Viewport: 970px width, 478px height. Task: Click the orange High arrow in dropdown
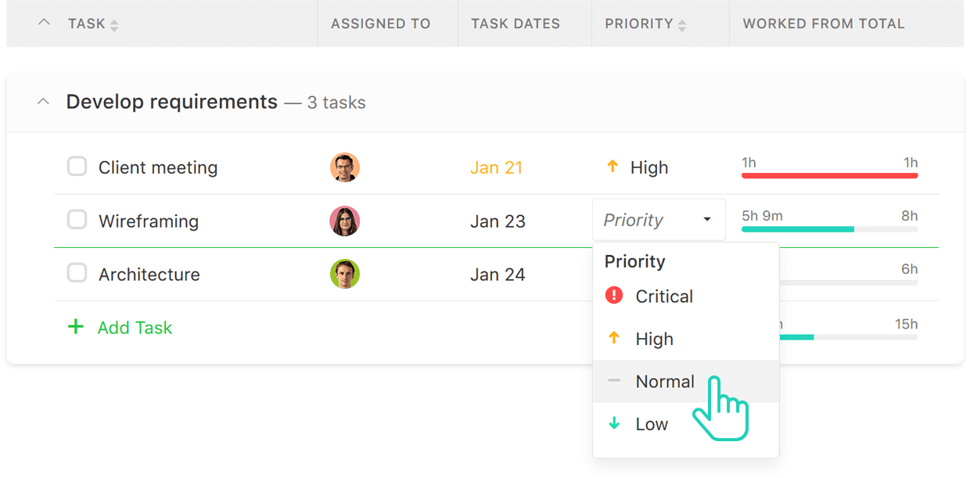point(614,338)
